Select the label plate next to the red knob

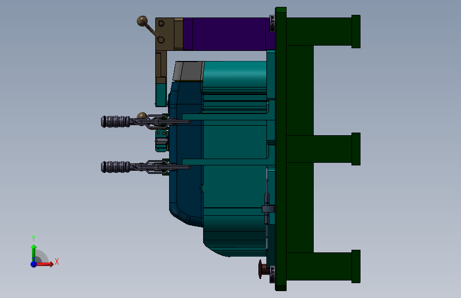click(272, 274)
